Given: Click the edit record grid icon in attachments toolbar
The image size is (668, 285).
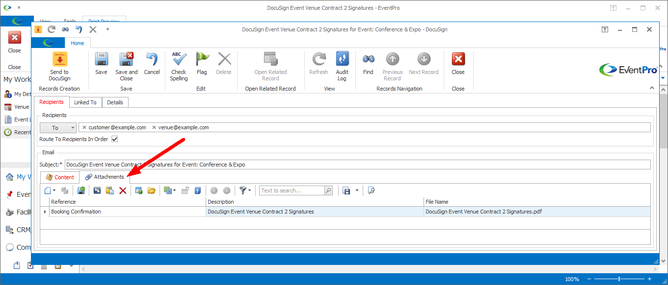Looking at the screenshot, I should coord(138,190).
